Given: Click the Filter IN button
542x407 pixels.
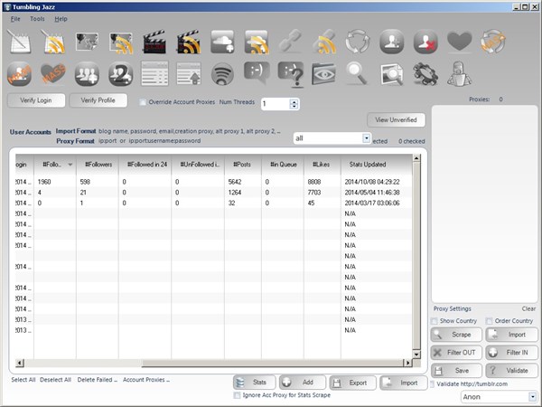Looking at the screenshot, I should tap(512, 353).
